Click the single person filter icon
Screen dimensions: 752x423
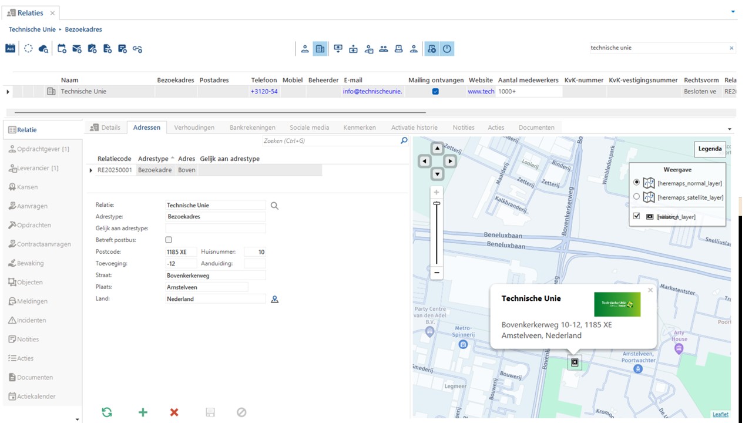[x=305, y=49]
